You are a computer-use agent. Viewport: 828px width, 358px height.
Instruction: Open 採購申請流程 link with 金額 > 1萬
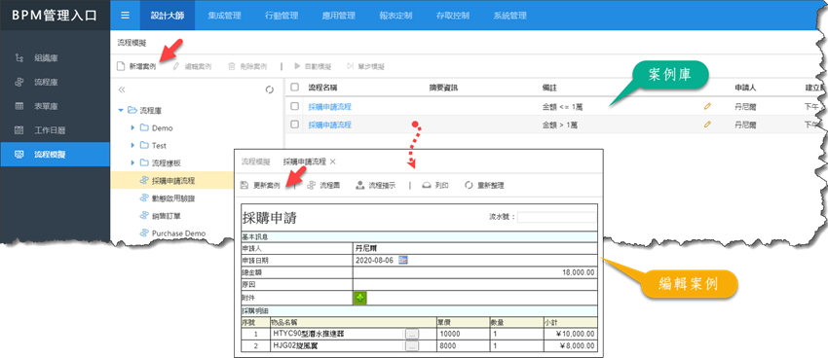(x=330, y=125)
